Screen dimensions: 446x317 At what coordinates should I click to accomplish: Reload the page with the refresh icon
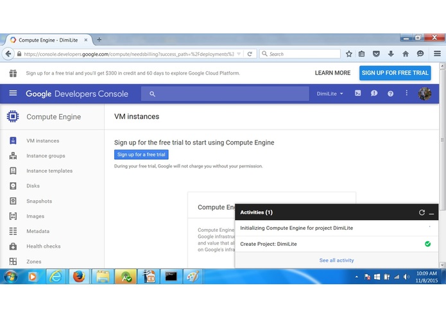coord(250,54)
